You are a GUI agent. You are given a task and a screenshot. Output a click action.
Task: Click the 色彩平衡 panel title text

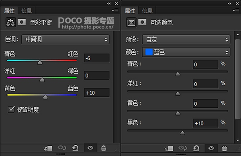pyautogui.click(x=41, y=23)
